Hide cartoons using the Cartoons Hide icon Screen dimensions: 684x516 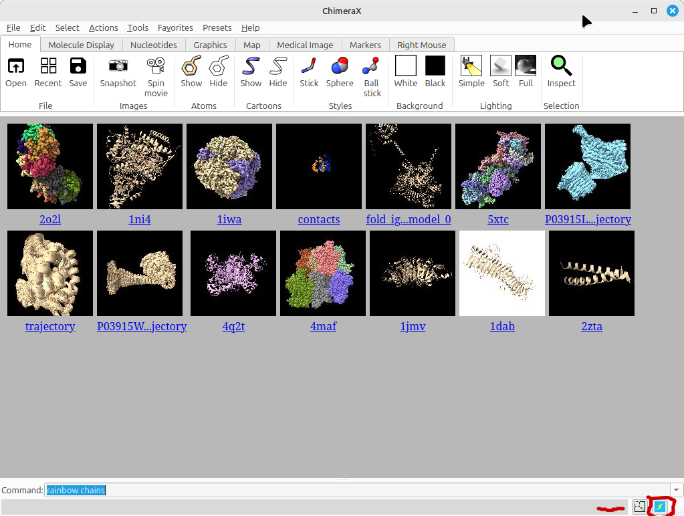(x=278, y=66)
